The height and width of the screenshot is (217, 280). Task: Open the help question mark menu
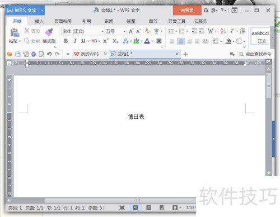pos(223,11)
